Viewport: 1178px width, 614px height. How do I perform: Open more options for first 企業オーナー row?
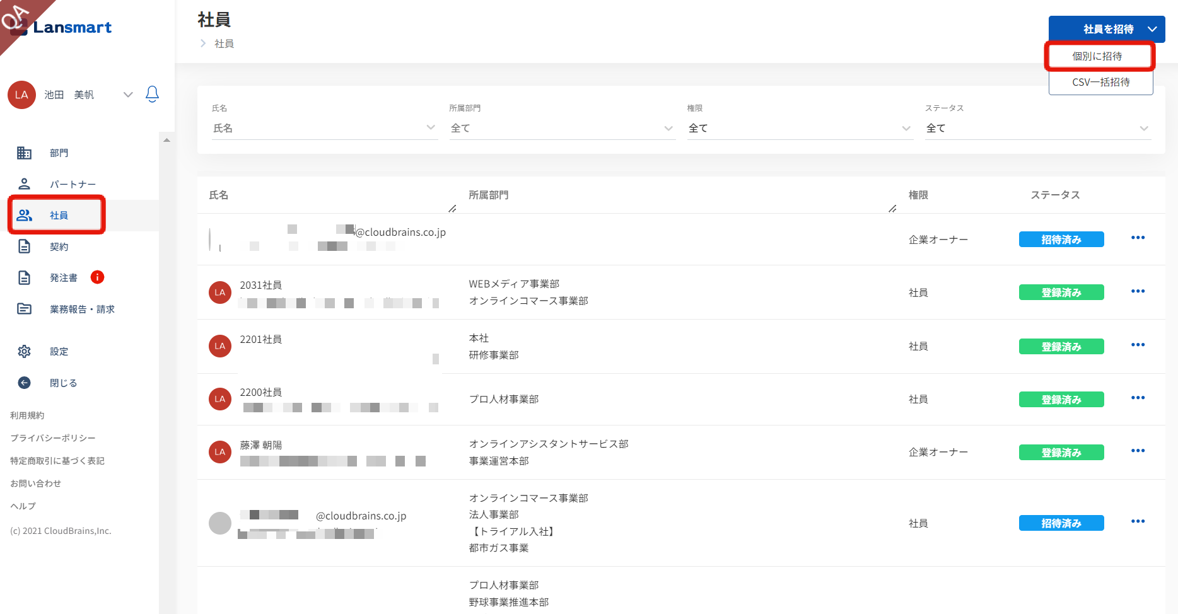[x=1138, y=238]
